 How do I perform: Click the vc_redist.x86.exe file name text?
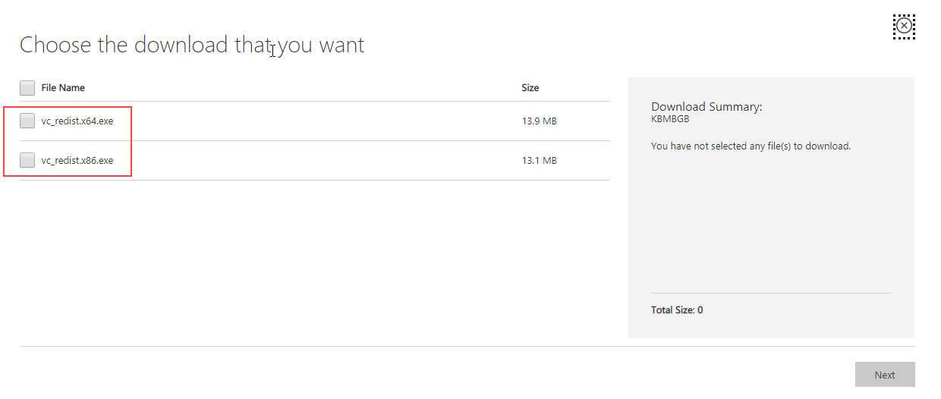pos(77,160)
